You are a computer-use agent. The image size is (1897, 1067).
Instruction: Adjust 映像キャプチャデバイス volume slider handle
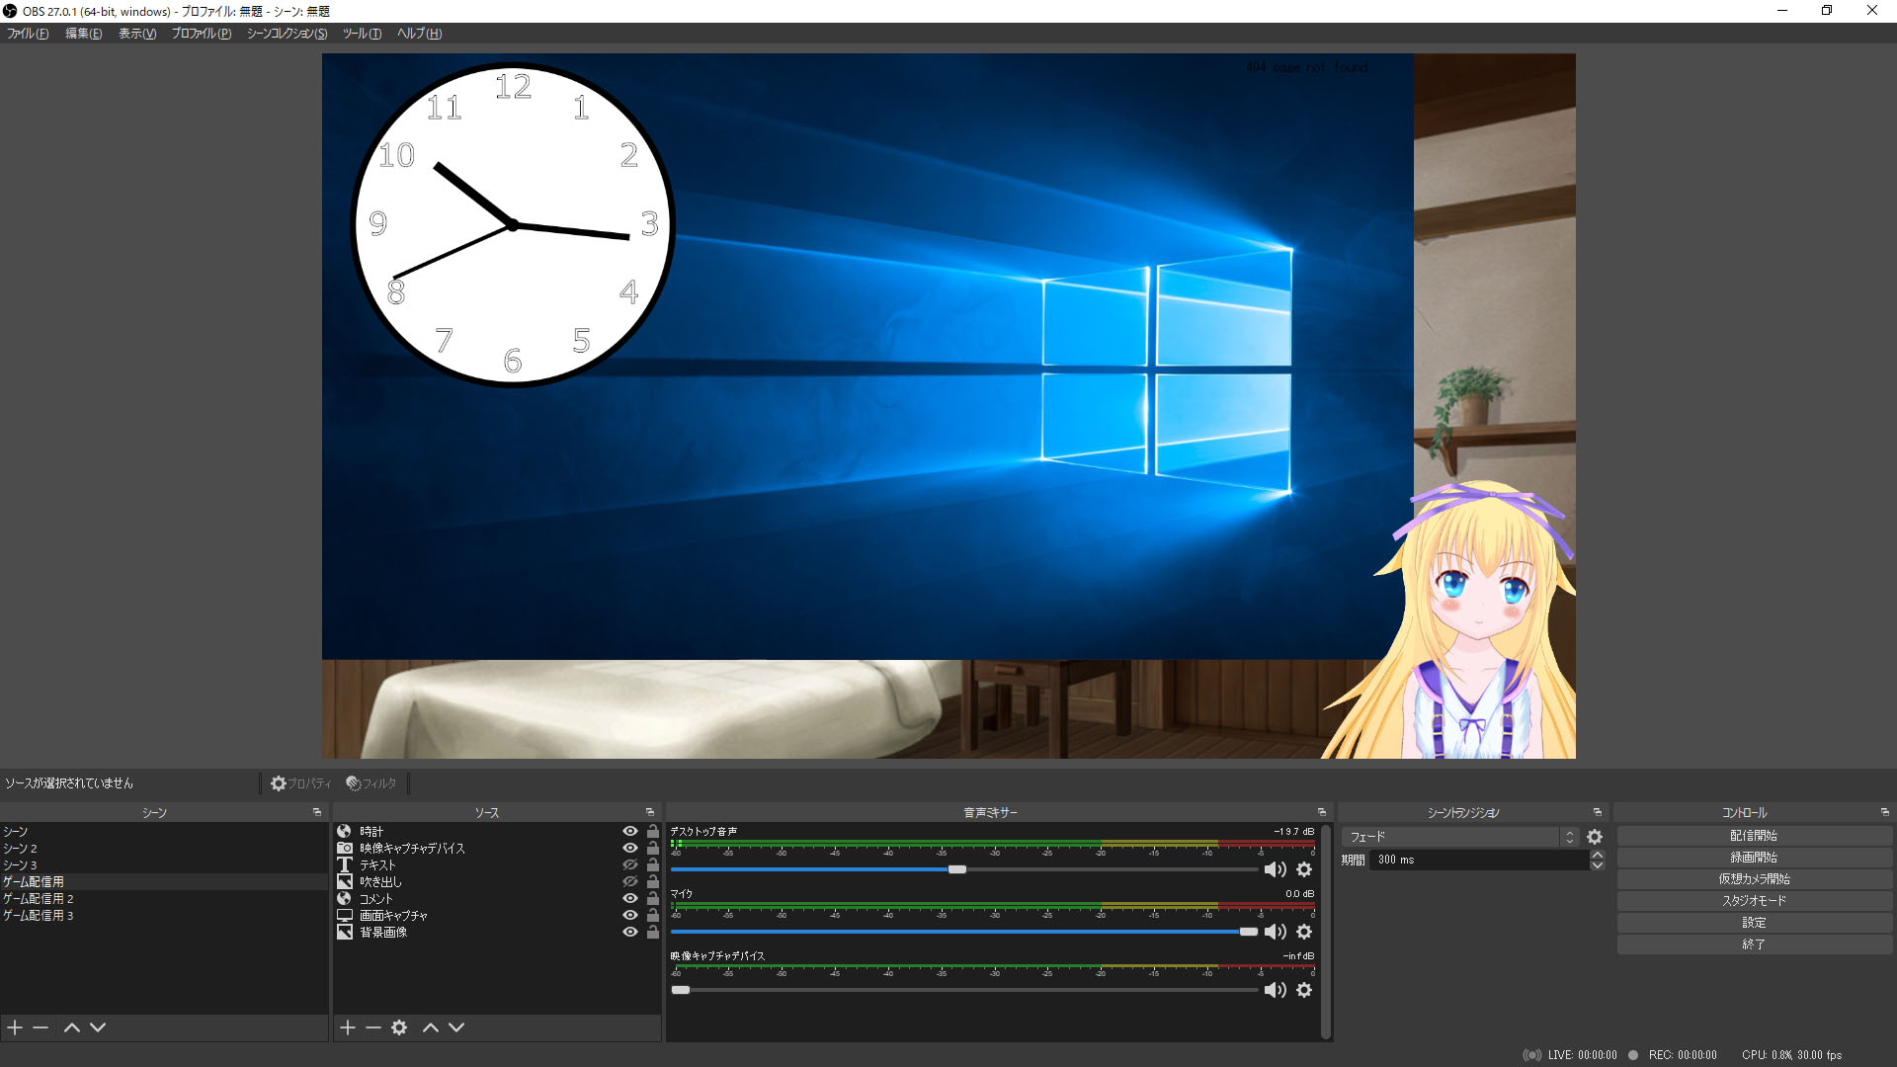[x=681, y=990]
